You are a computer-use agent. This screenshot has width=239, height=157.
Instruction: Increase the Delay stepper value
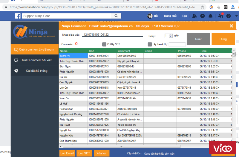pyautogui.click(x=171, y=35)
